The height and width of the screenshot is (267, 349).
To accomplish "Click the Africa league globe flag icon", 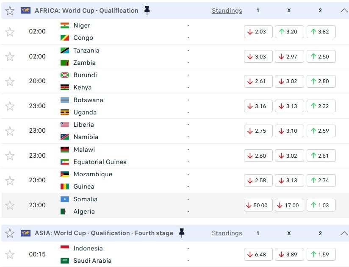I will click(25, 11).
